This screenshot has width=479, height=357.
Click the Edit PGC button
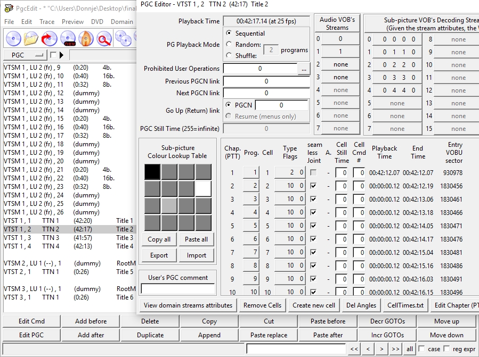click(31, 335)
